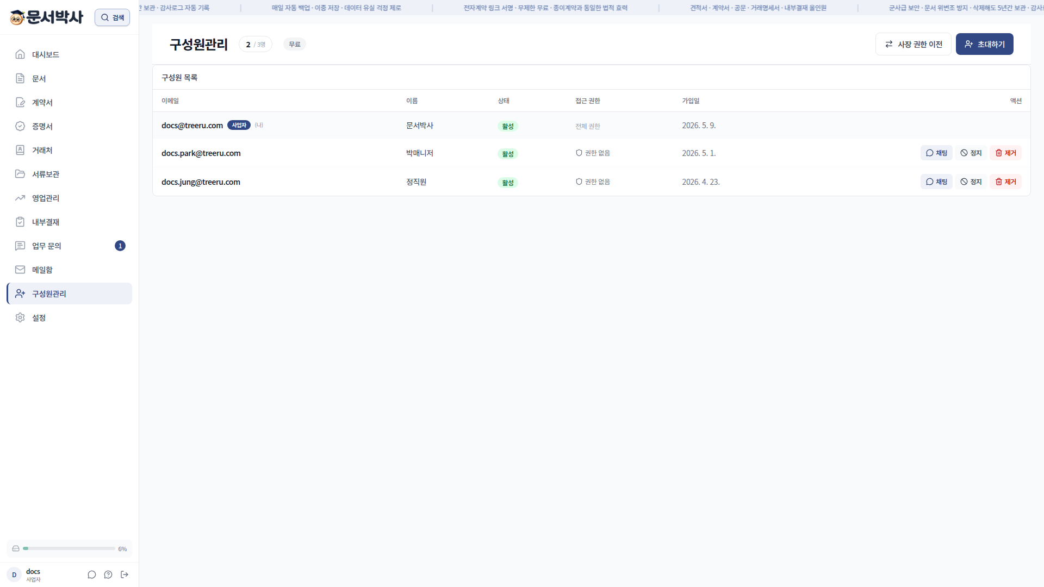Click the storage drive icon
Viewport: 1044px width, 587px height.
click(x=16, y=548)
